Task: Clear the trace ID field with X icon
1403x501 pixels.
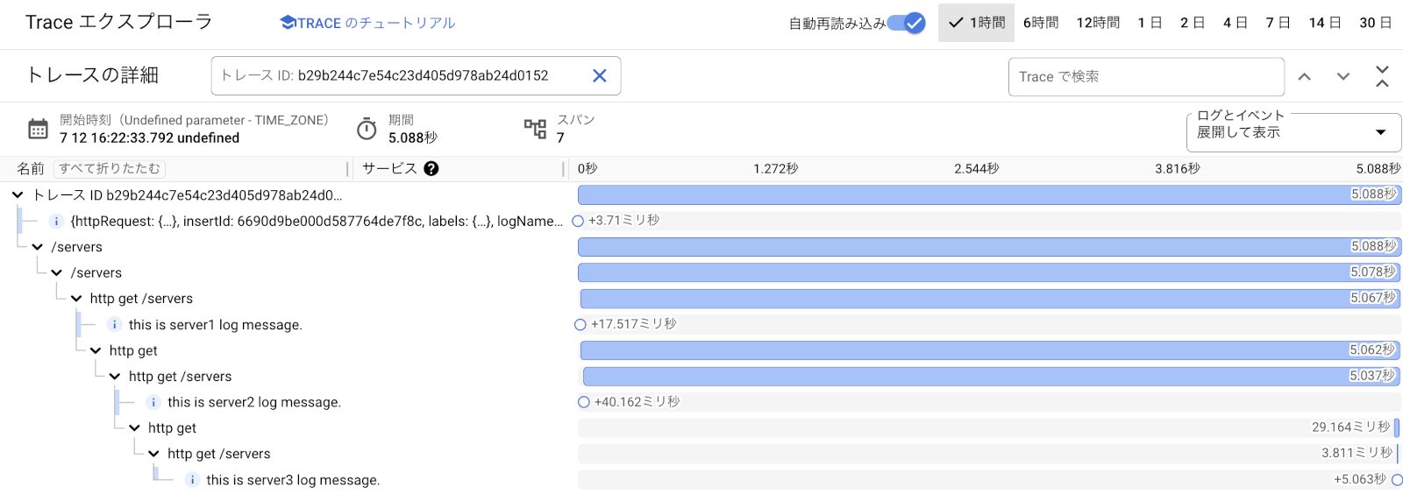Action: (600, 76)
